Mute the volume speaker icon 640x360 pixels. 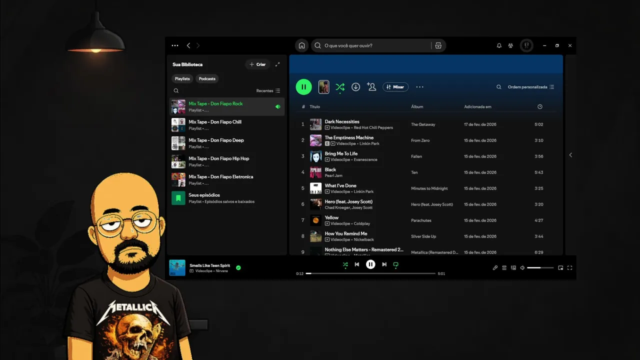pos(522,268)
